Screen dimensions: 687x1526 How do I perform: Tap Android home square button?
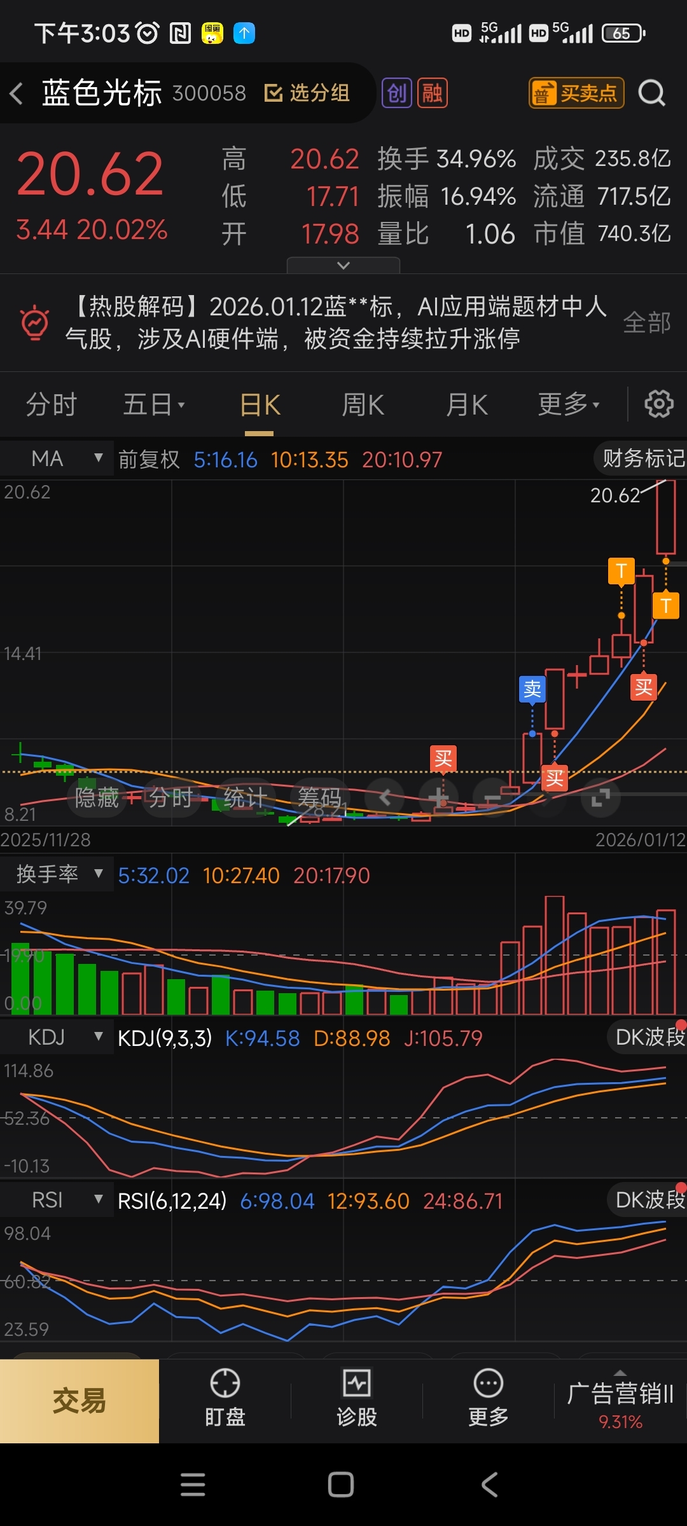341,1485
